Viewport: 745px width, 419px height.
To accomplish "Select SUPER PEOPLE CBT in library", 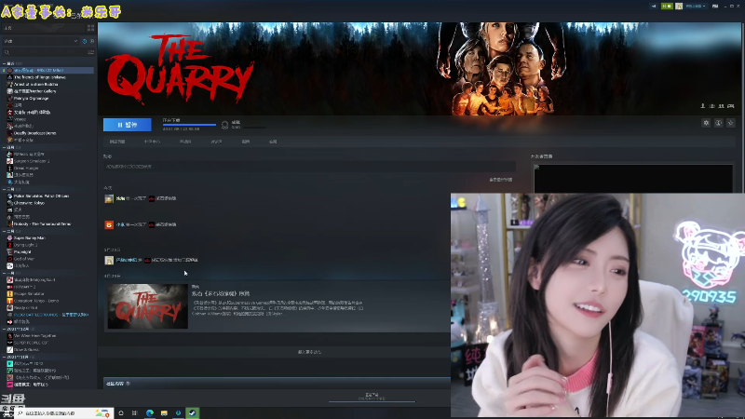I will (x=31, y=343).
